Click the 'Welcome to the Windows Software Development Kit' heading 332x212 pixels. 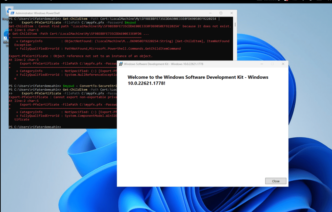click(x=198, y=80)
